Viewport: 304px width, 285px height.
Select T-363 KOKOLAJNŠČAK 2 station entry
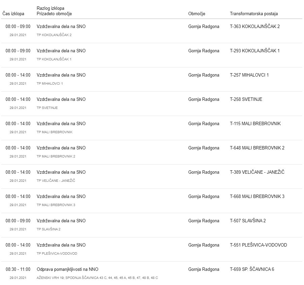(x=255, y=26)
